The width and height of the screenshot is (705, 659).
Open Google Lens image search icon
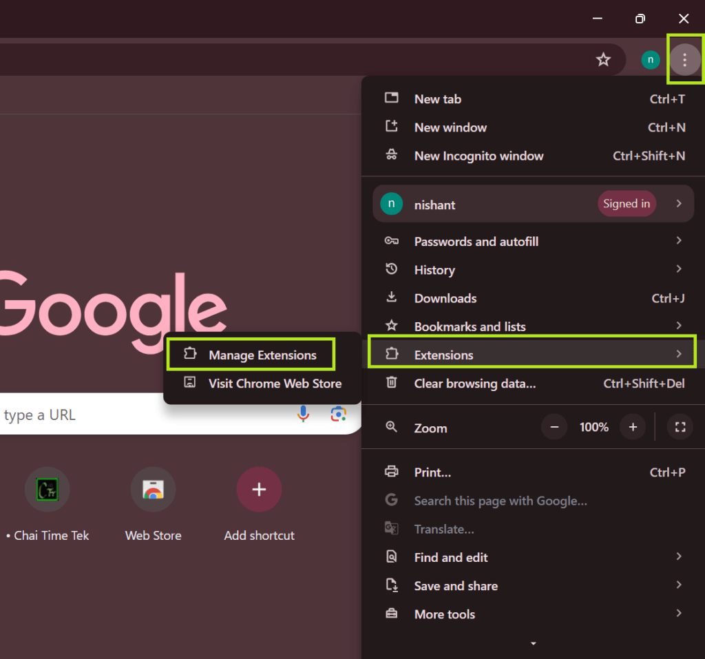click(x=338, y=413)
